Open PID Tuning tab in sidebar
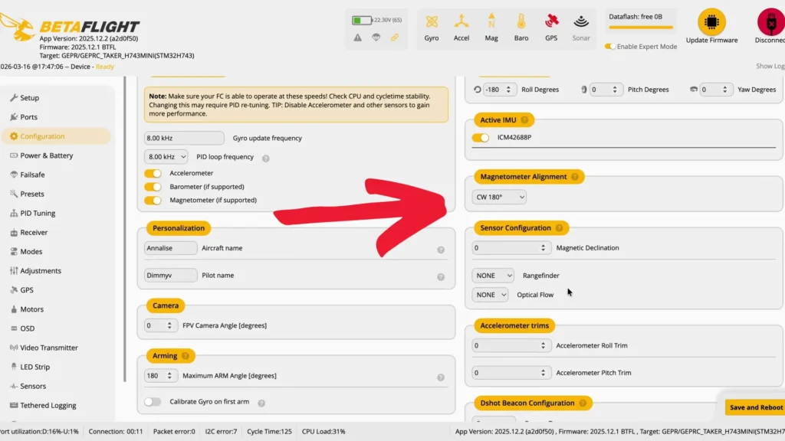The image size is (785, 441). coord(38,214)
